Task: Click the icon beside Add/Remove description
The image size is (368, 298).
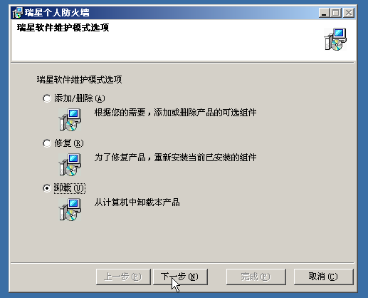Action: pos(70,120)
